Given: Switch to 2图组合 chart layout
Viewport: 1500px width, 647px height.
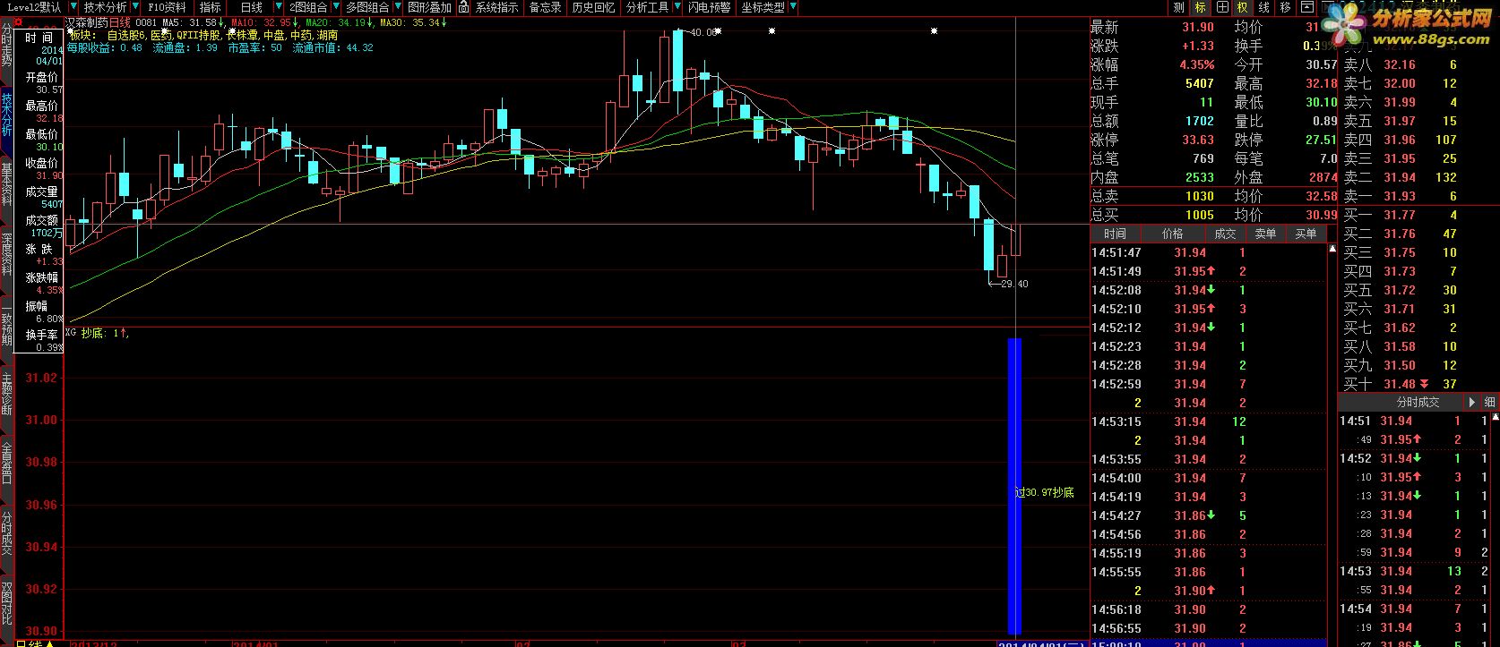Looking at the screenshot, I should 307,7.
